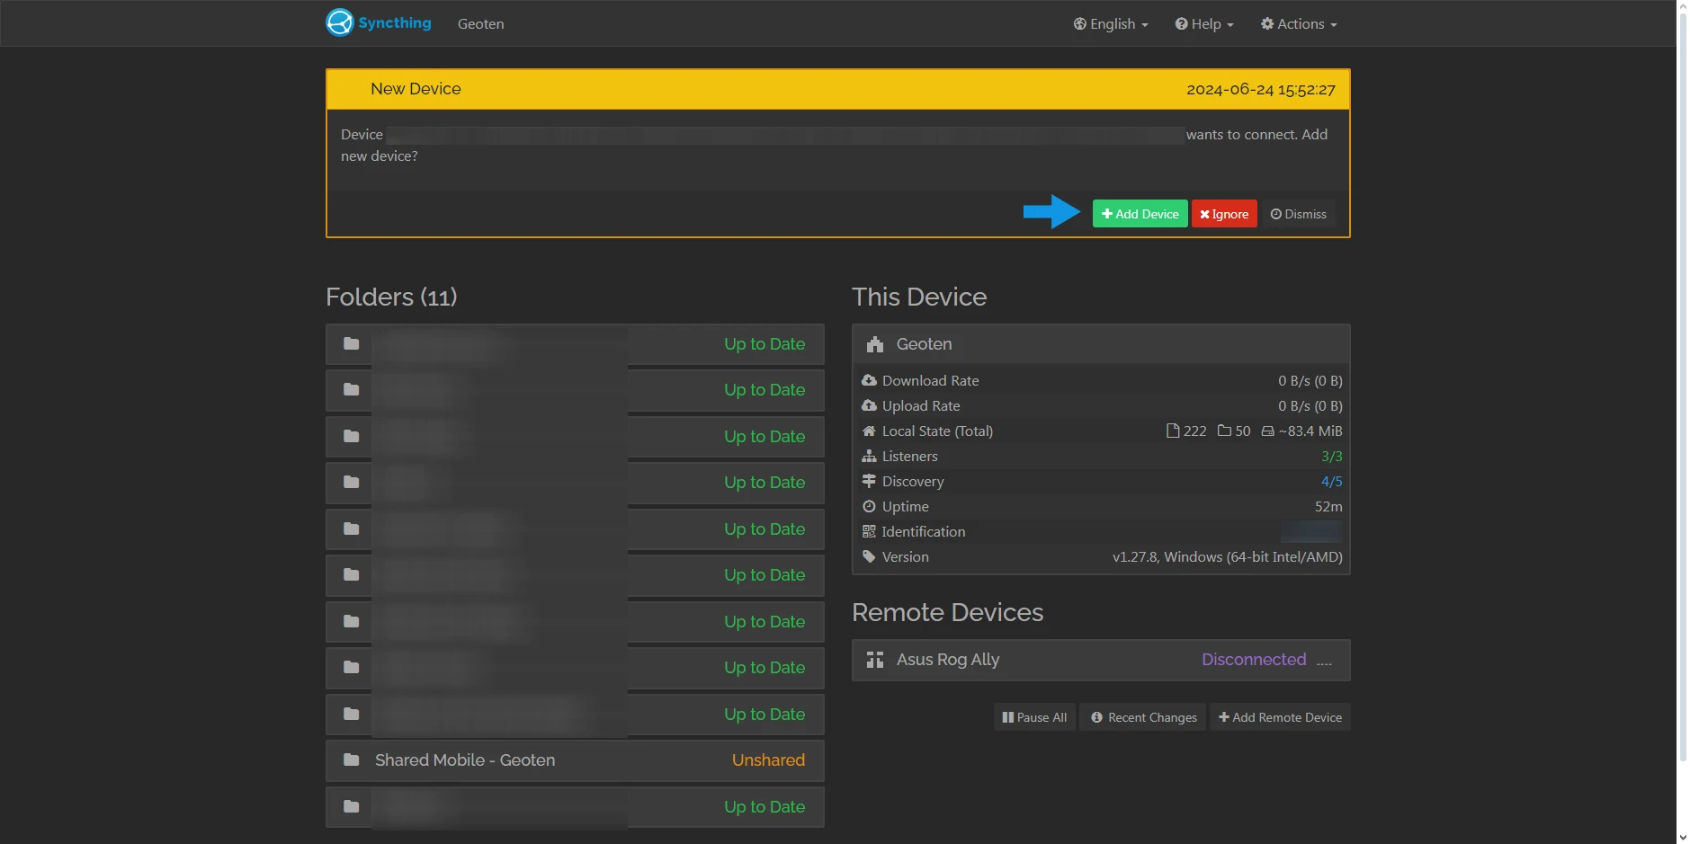Click Pause All under Remote Devices

point(1033,716)
